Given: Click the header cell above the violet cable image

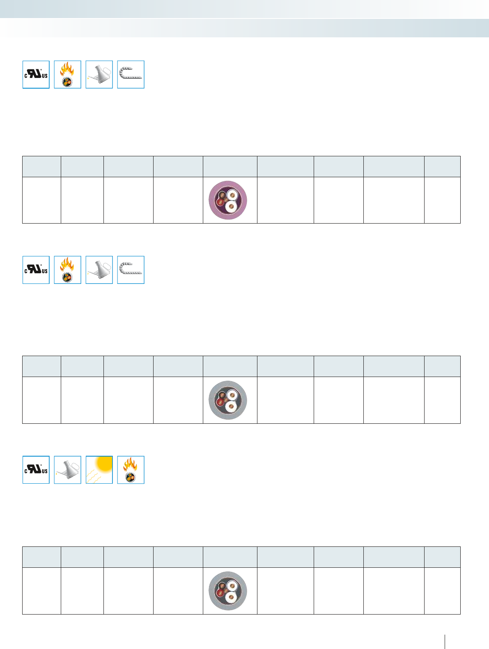Looking at the screenshot, I should pos(230,167).
